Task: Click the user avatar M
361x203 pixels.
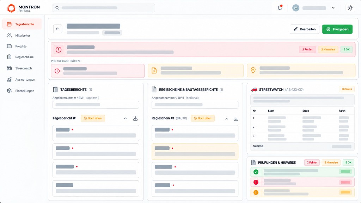Action: (296, 8)
